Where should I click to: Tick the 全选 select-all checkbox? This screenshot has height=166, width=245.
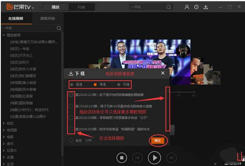click(71, 140)
